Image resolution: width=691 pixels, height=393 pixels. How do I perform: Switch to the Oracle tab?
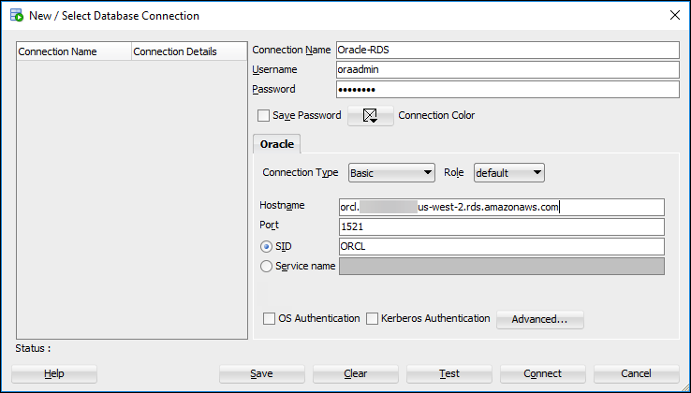tap(276, 144)
